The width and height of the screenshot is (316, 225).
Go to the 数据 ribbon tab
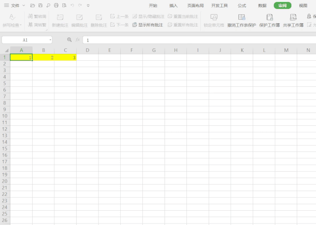point(262,5)
